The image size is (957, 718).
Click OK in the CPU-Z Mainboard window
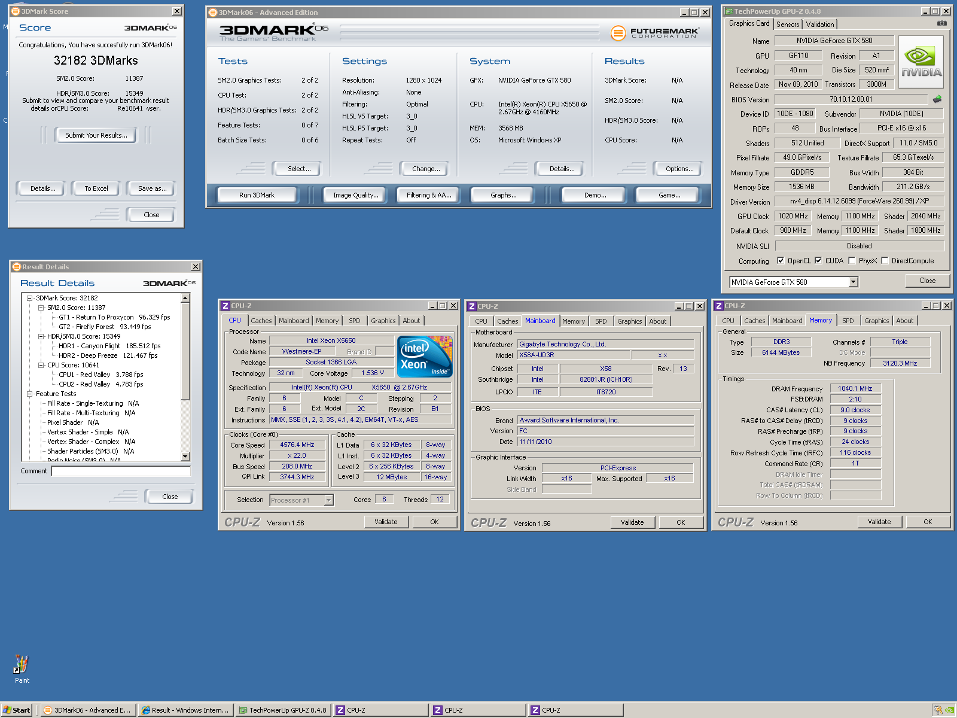tap(681, 522)
